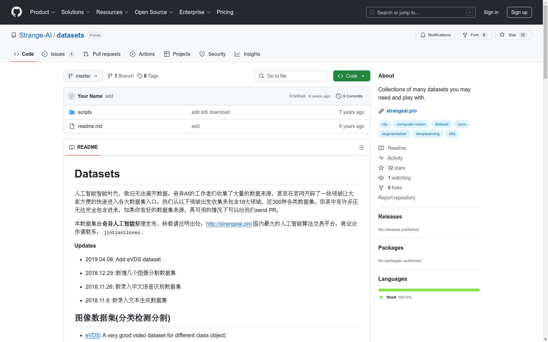Click the computer-vision topic tag
This screenshot has width=548, height=342.
tap(411, 124)
